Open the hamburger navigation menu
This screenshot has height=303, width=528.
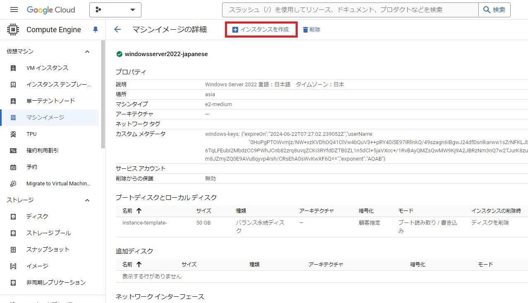click(14, 9)
